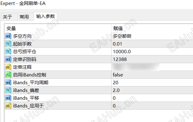Click the integer icon beside iBands_平均周期
193x122 pixels.
click(x=8, y=83)
